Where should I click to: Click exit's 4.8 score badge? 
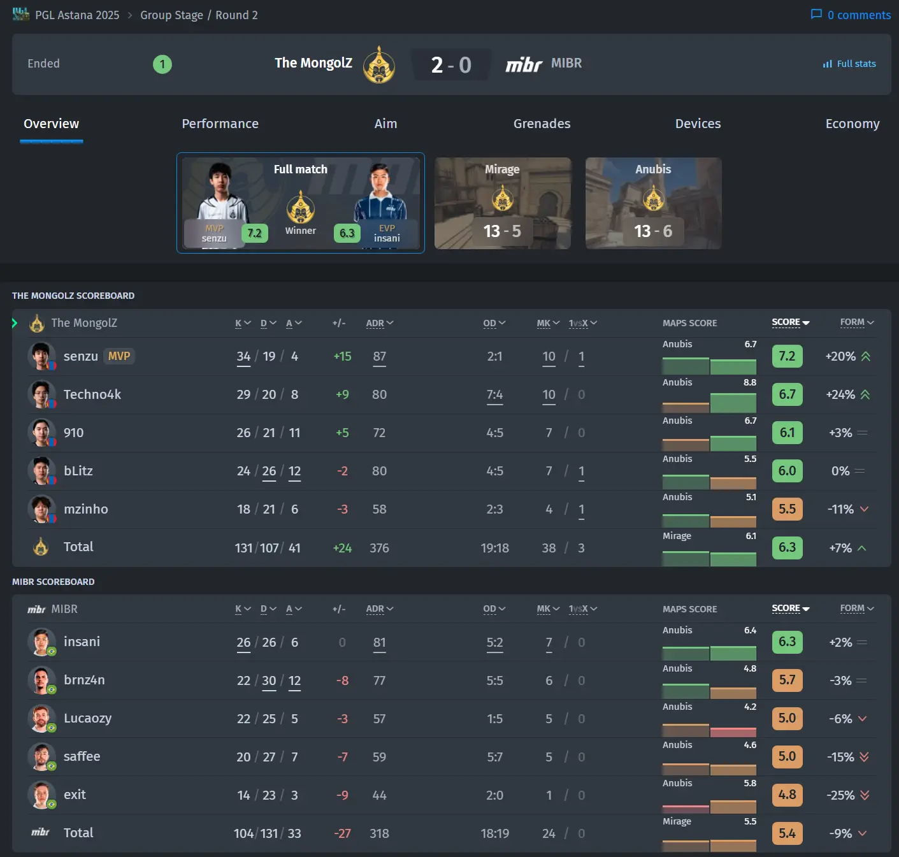click(787, 795)
